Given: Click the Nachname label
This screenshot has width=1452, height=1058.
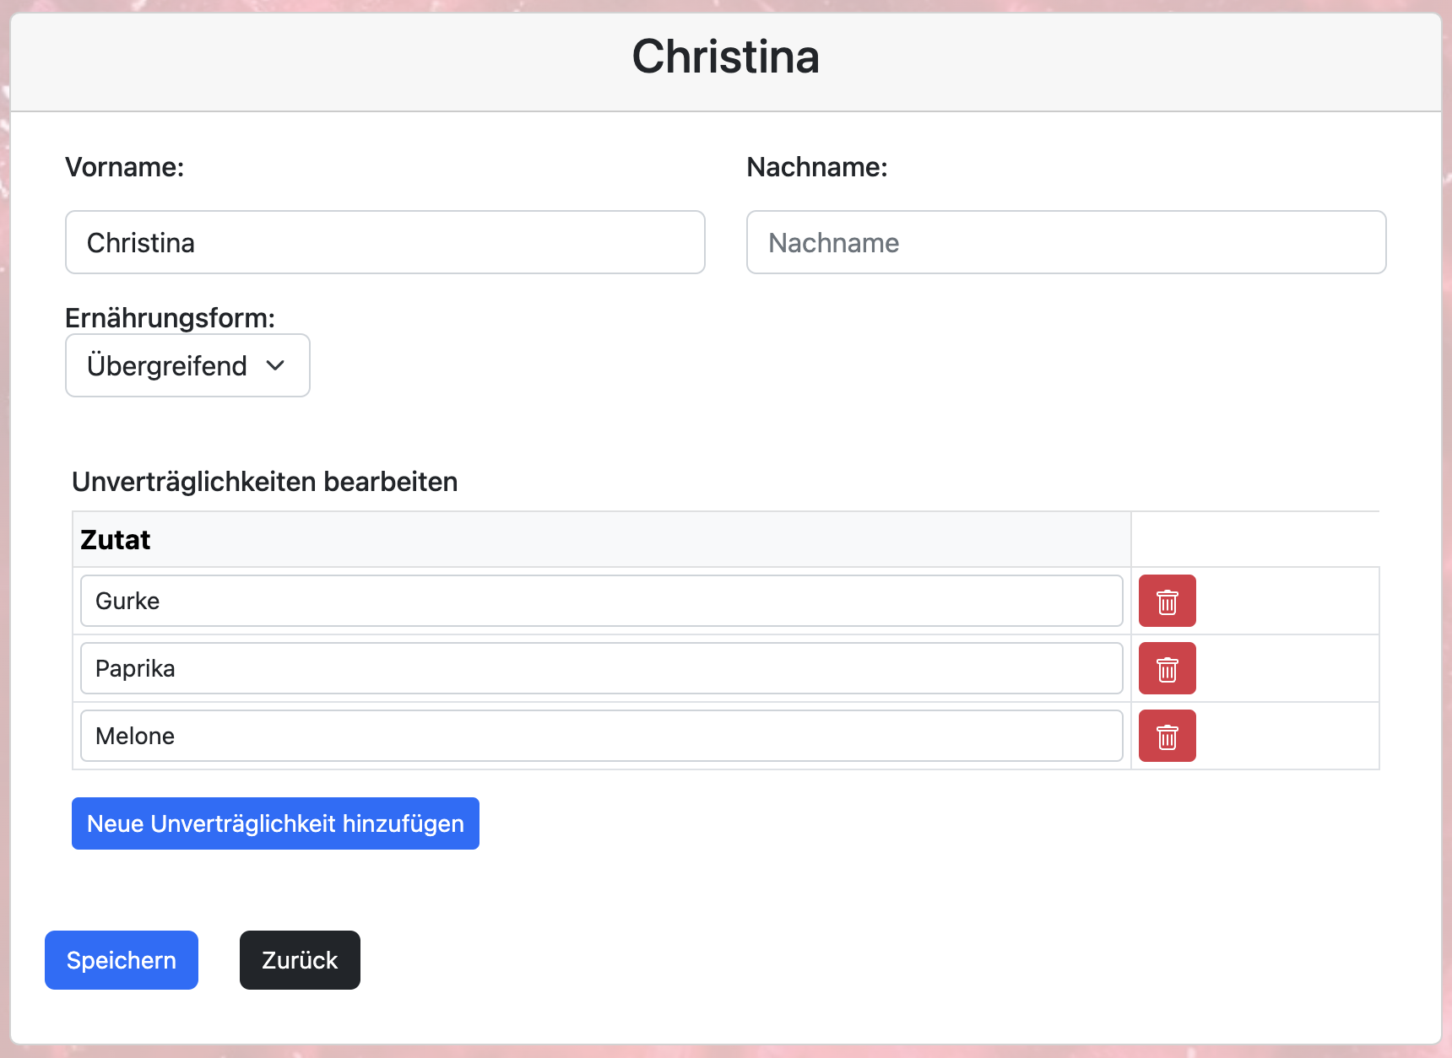Looking at the screenshot, I should [x=817, y=167].
